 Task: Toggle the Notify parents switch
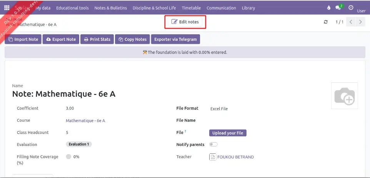(213, 144)
